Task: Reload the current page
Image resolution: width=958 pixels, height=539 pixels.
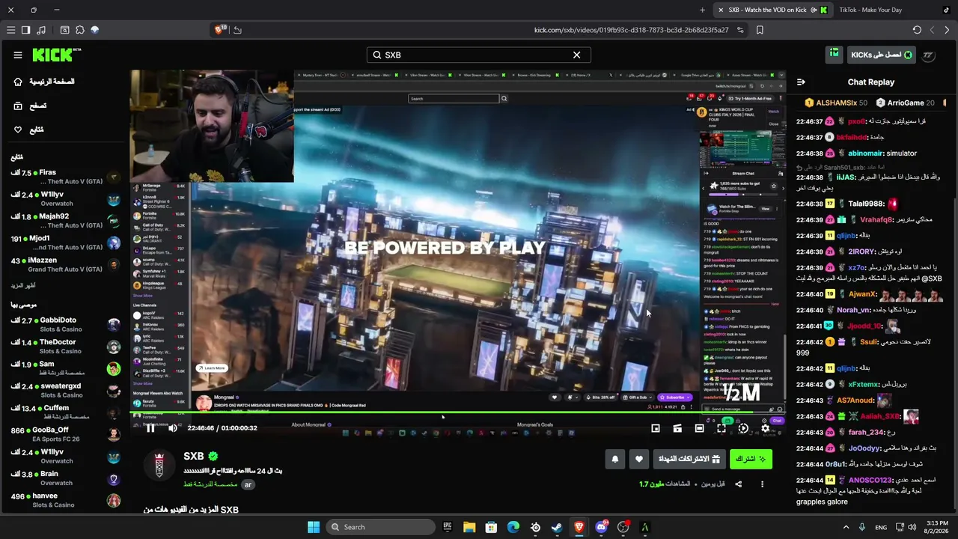Action: pos(917,30)
